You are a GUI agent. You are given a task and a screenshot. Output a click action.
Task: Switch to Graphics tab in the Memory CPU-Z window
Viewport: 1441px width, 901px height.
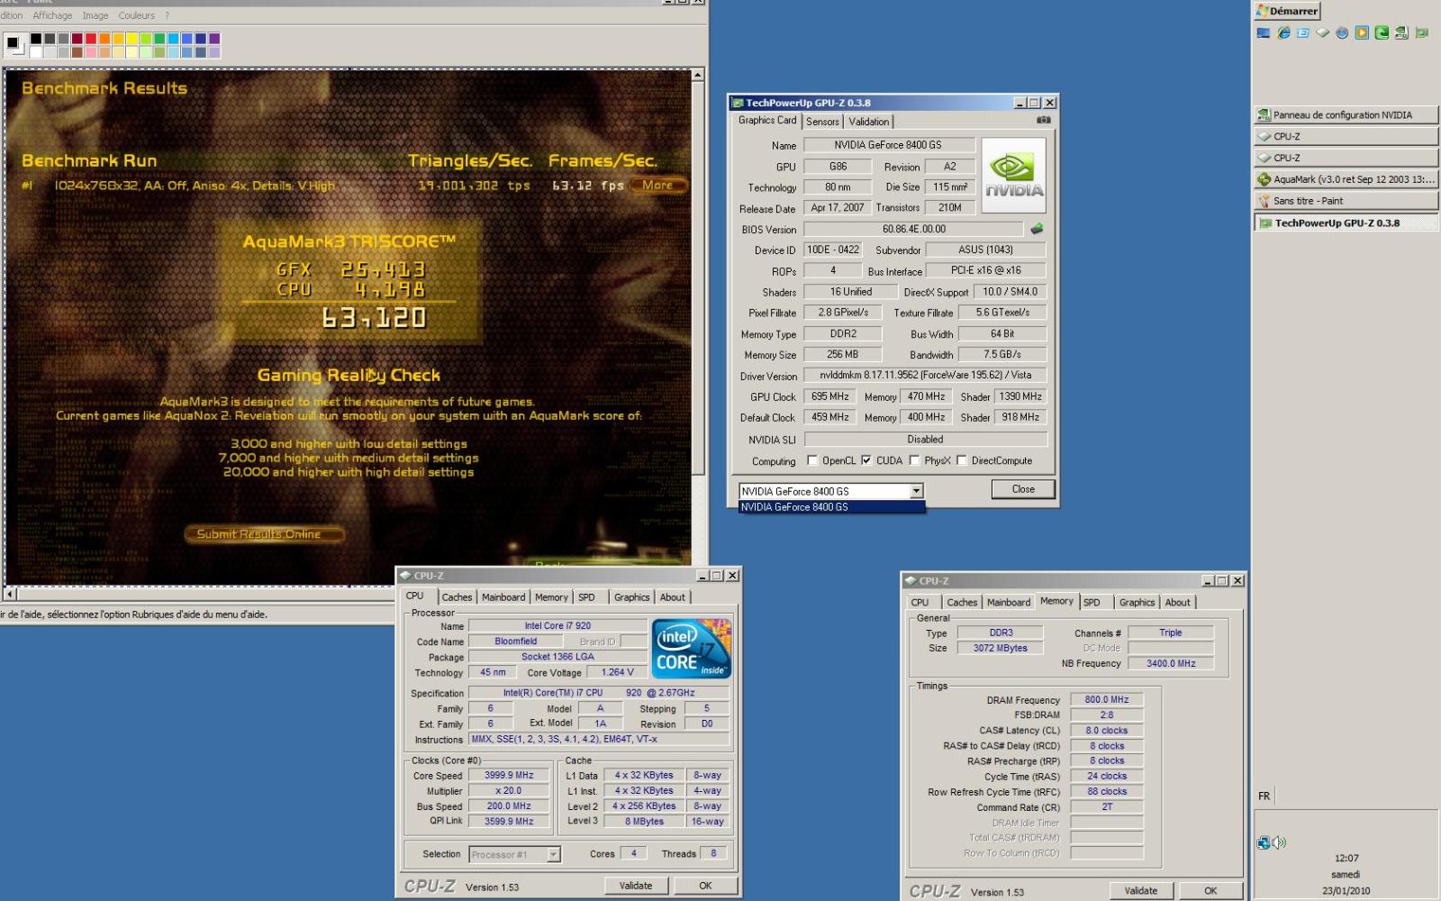[1137, 603]
